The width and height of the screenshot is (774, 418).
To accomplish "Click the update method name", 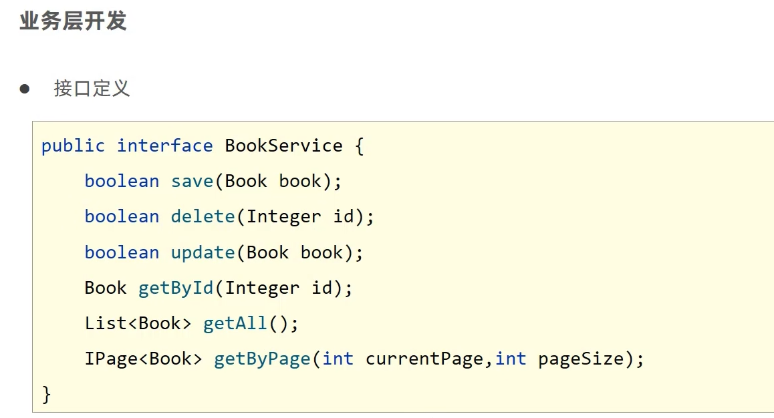I will pyautogui.click(x=203, y=252).
